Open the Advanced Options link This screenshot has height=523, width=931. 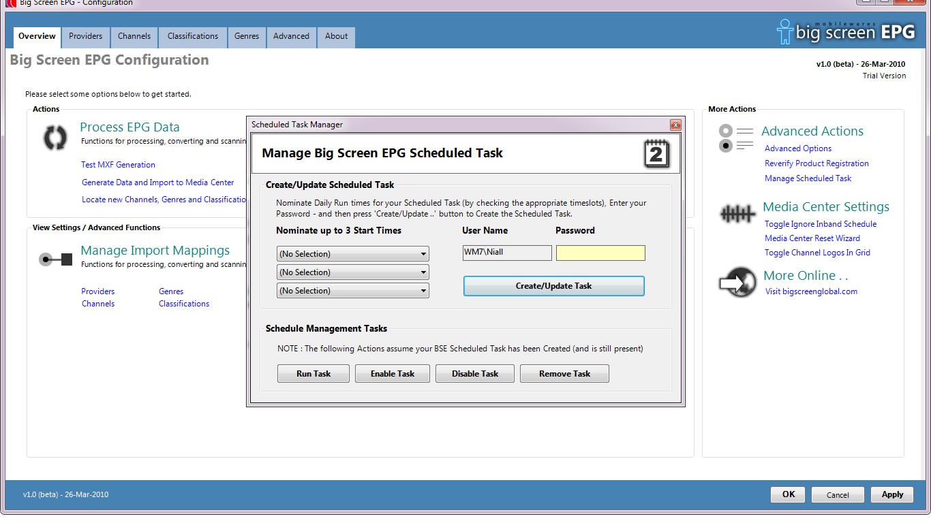(798, 148)
